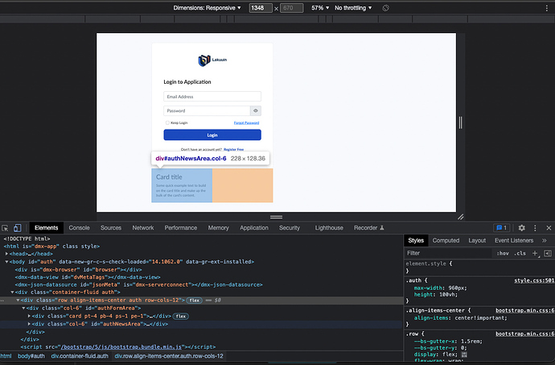
Task: Collapse the body#auth node
Action: click(x=6, y=262)
